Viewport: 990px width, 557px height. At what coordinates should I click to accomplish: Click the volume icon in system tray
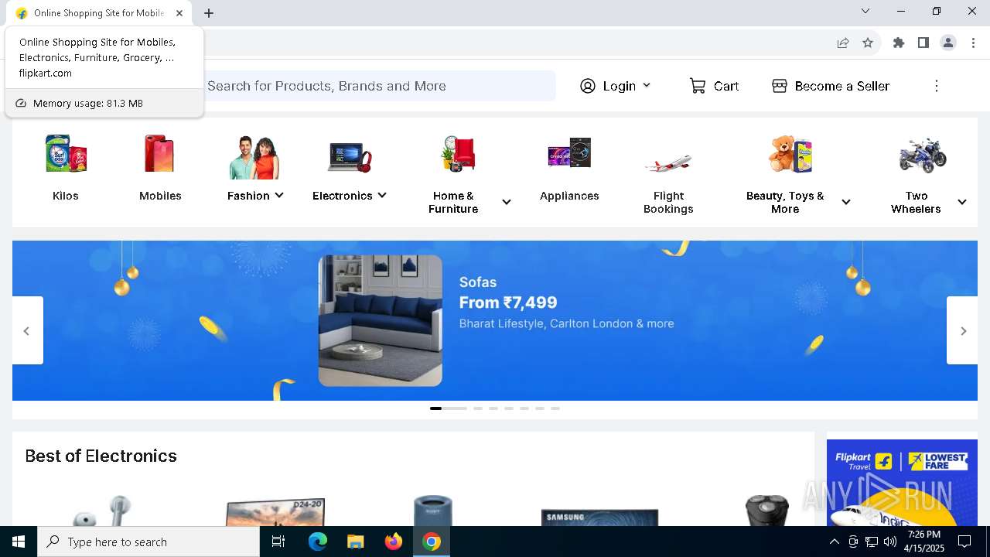(890, 542)
